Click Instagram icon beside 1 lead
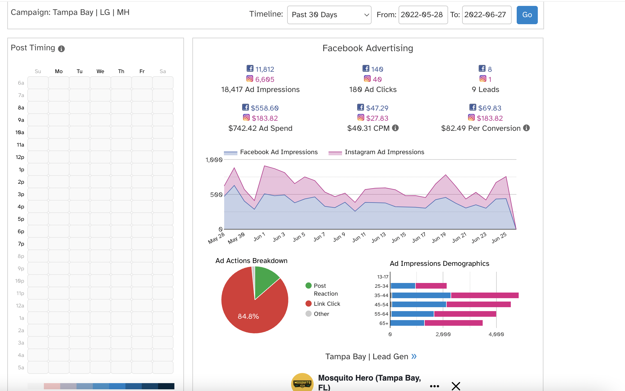The image size is (625, 391). [x=483, y=79]
